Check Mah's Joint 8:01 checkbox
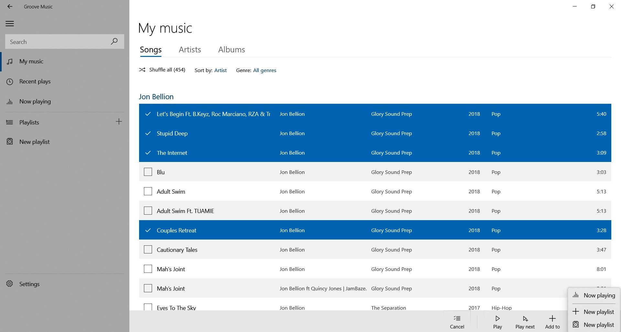 point(148,269)
